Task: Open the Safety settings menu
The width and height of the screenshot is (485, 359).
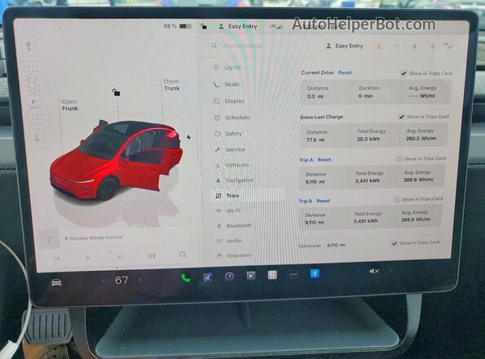Action: click(228, 134)
